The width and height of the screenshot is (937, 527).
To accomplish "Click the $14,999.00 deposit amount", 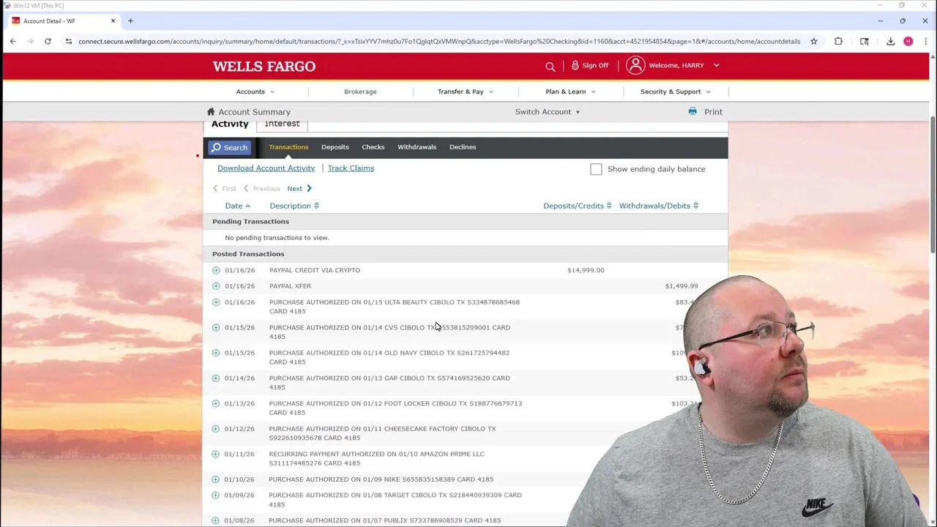I will 586,270.
